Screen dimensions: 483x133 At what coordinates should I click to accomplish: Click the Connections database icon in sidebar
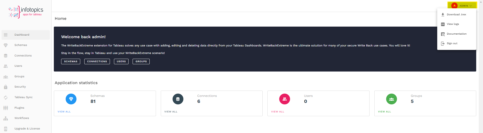[x=6, y=56]
